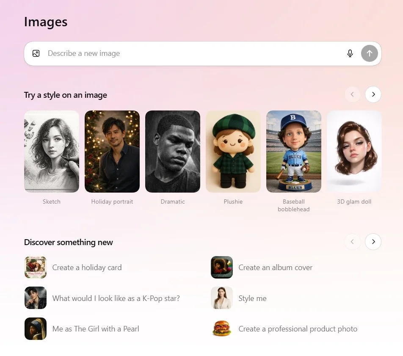Screen dimensions: 403x356
Task: Select the Plushie style example
Action: click(233, 152)
